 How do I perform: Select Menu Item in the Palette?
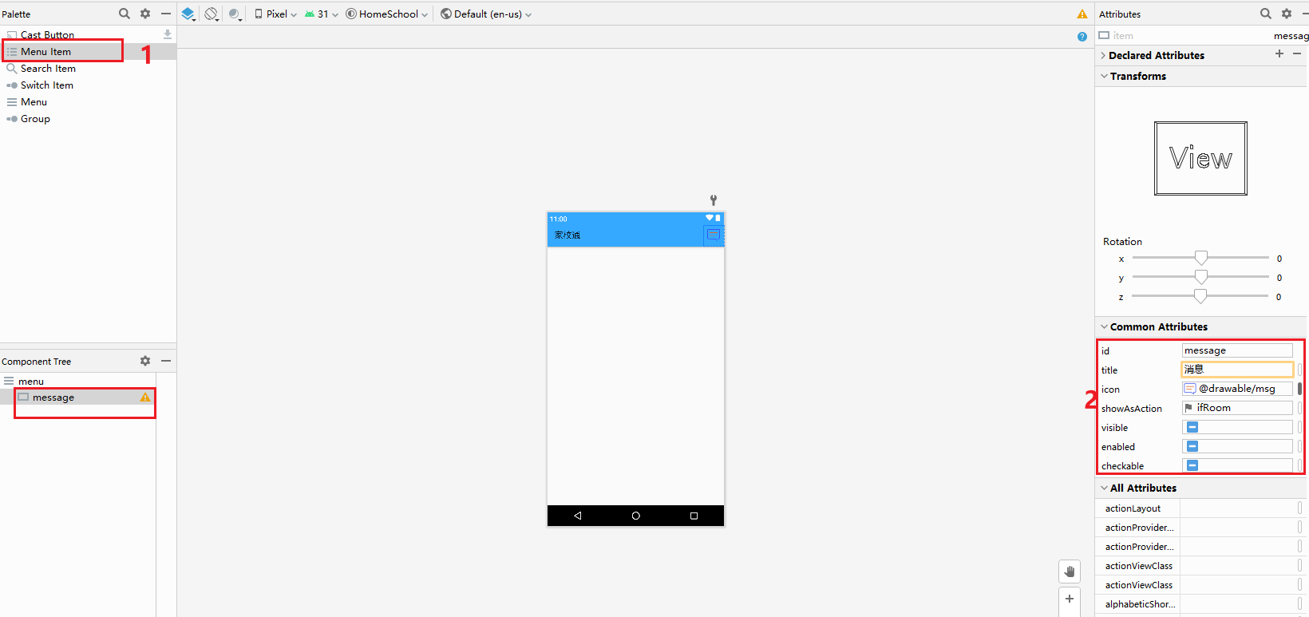pyautogui.click(x=45, y=52)
